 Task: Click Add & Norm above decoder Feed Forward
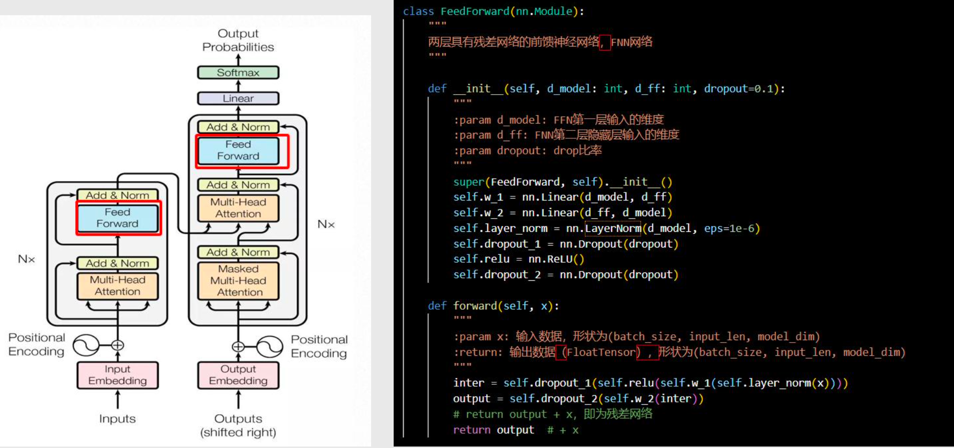tap(238, 127)
